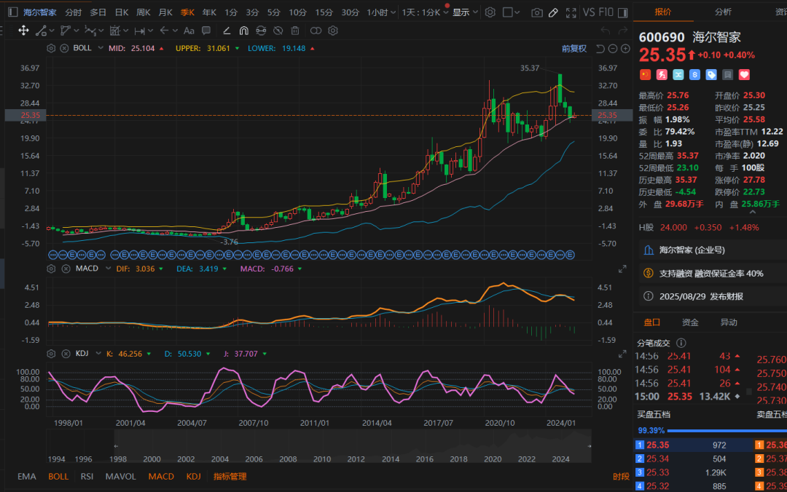Image resolution: width=787 pixels, height=492 pixels.
Task: Open BOLL indicator settings gear
Action: [51, 48]
